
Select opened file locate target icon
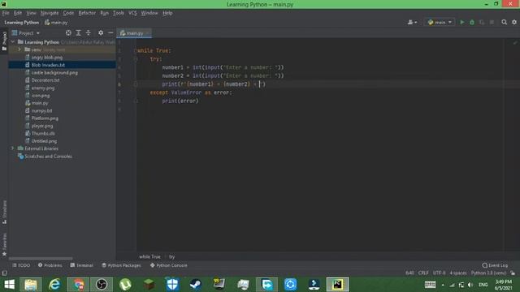pyautogui.click(x=68, y=32)
